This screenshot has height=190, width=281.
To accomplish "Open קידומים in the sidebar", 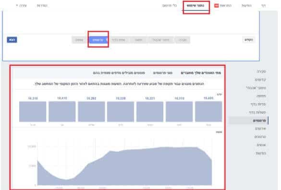I will [x=260, y=80].
